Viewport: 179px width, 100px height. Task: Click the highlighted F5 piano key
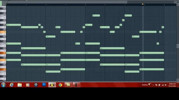tap(3, 32)
